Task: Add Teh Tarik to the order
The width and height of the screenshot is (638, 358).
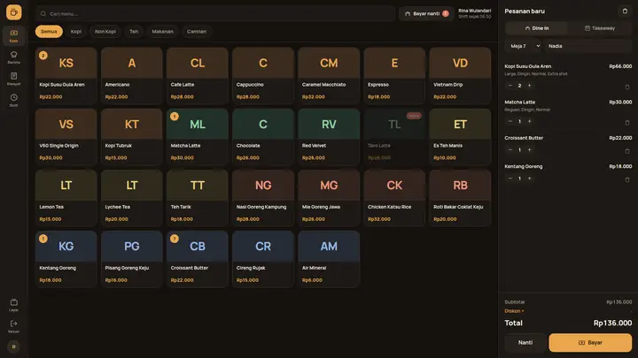Action: [x=198, y=198]
